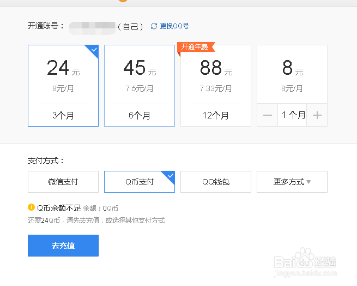357x286 pixels.
Task: Click the 1个月 month quantity field
Action: tap(292, 115)
